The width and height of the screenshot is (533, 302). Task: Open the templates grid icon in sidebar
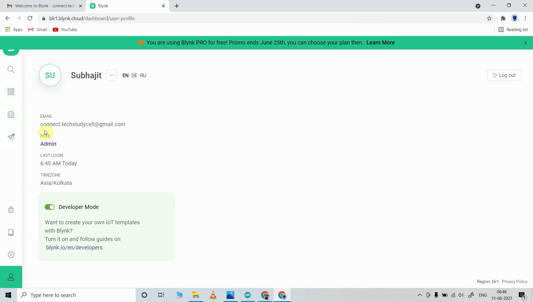(x=11, y=92)
